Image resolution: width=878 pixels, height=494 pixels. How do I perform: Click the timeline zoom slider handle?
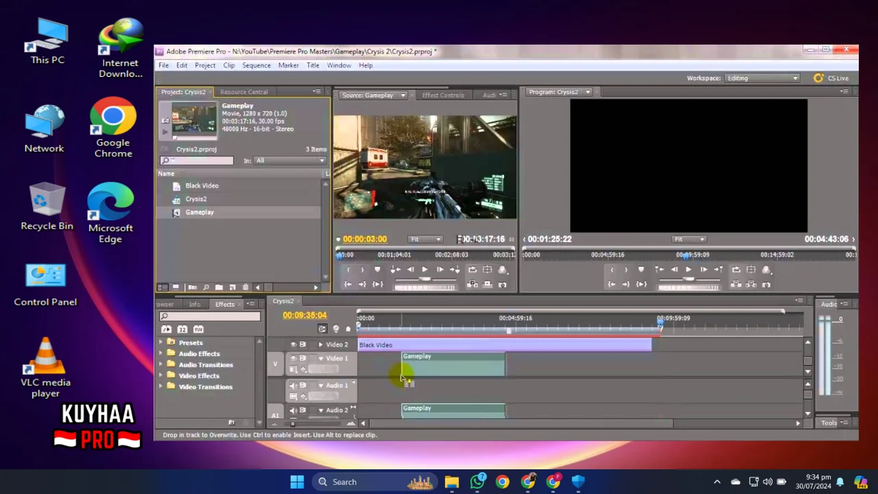tap(293, 423)
